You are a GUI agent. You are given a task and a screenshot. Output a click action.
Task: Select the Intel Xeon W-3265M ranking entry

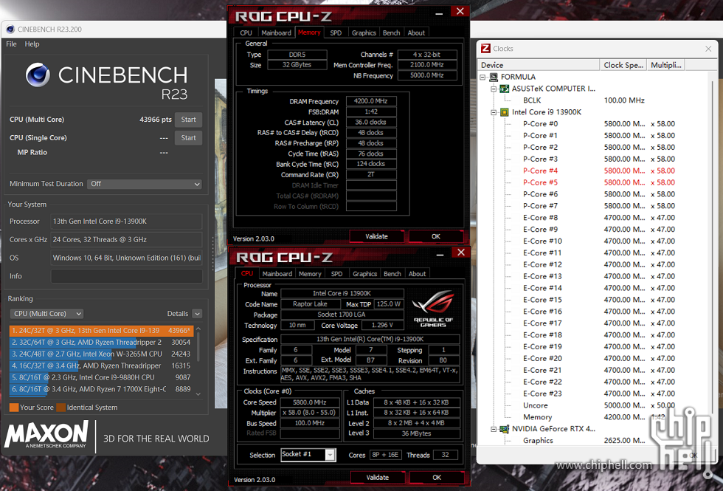(x=102, y=354)
